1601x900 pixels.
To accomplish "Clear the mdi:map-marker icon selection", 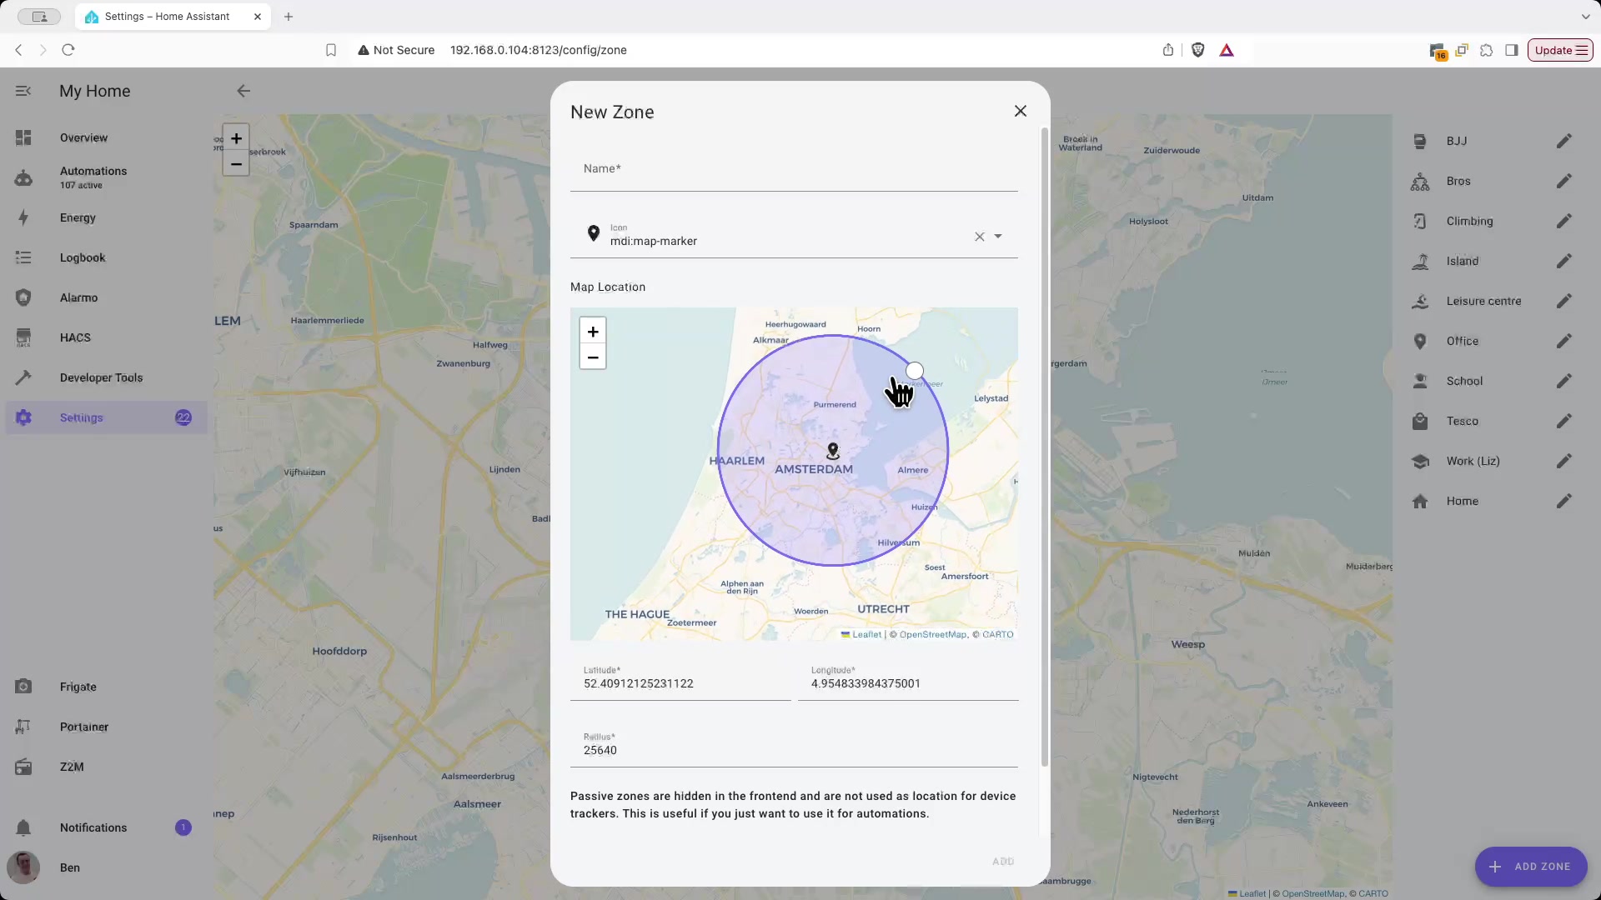I will point(979,237).
